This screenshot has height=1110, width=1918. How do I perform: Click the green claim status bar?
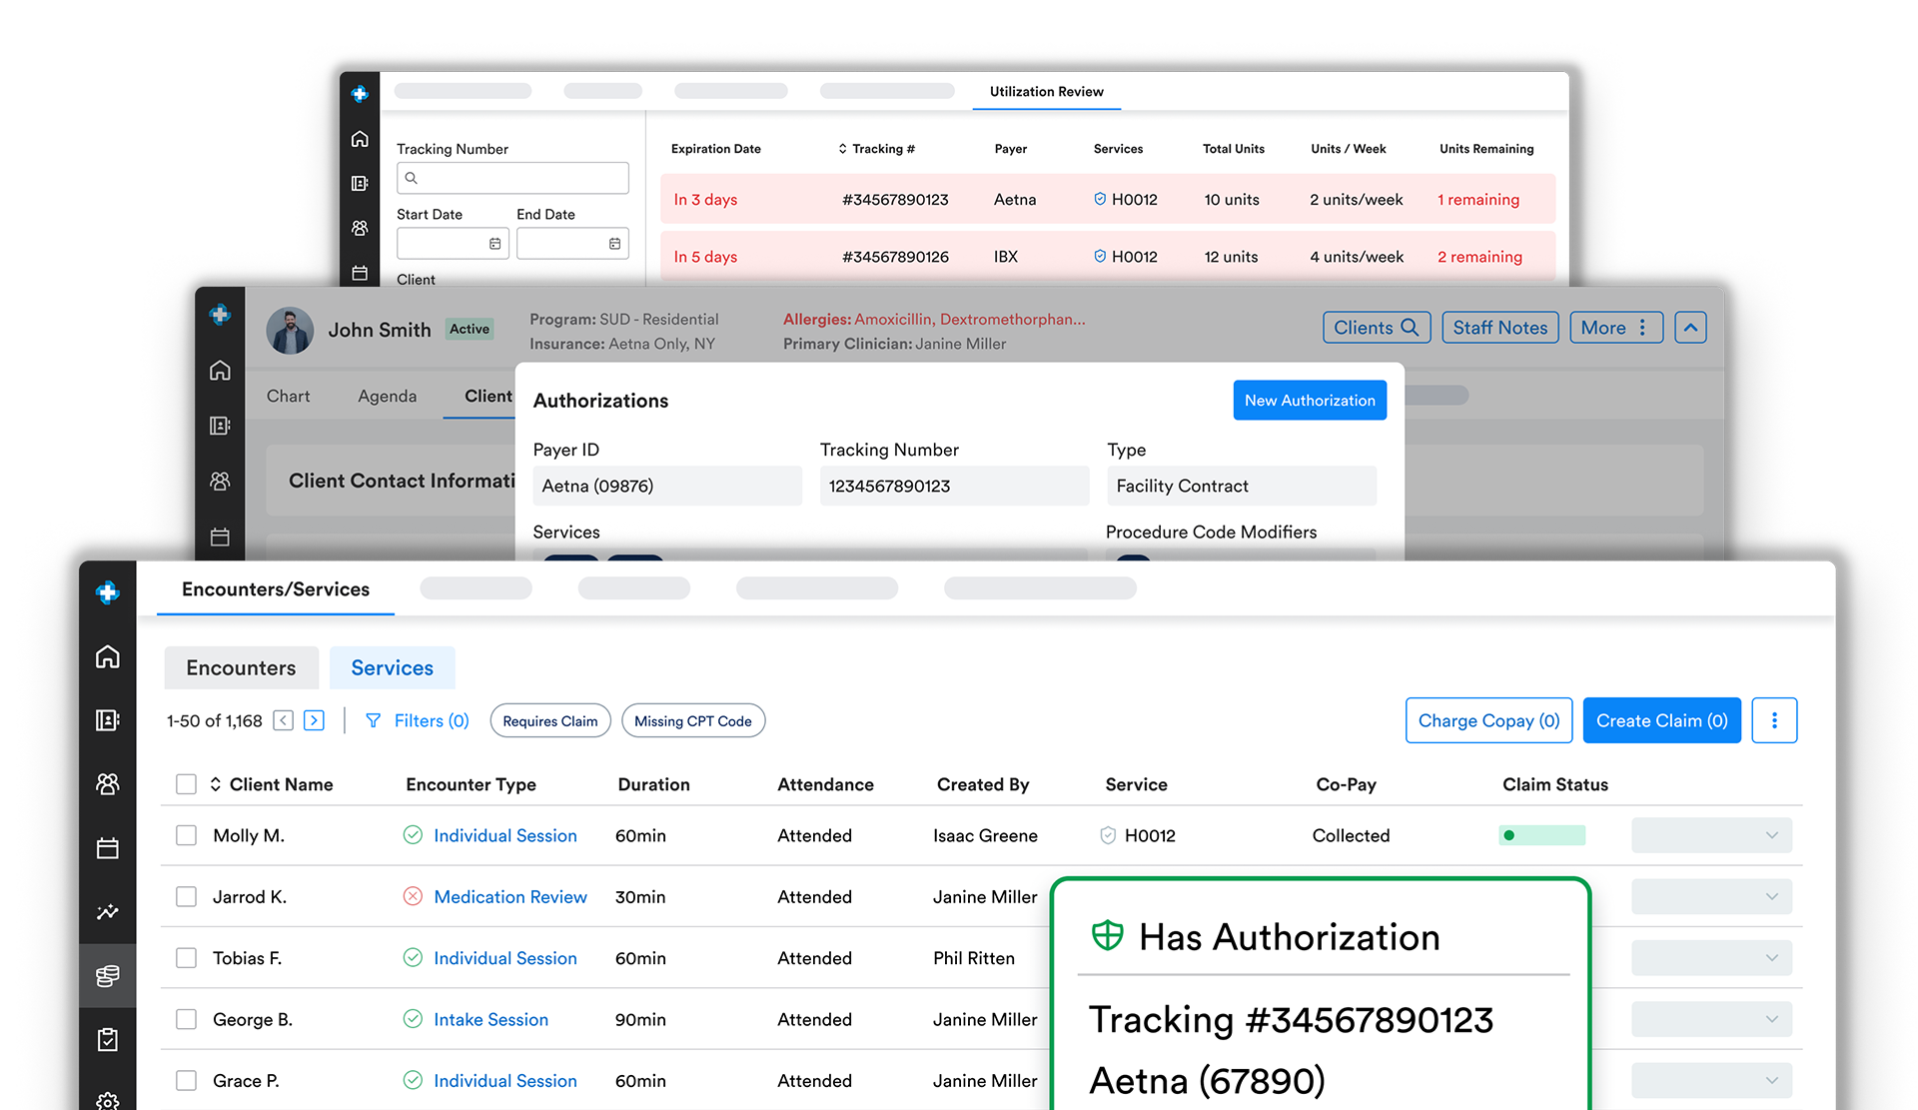(1541, 835)
